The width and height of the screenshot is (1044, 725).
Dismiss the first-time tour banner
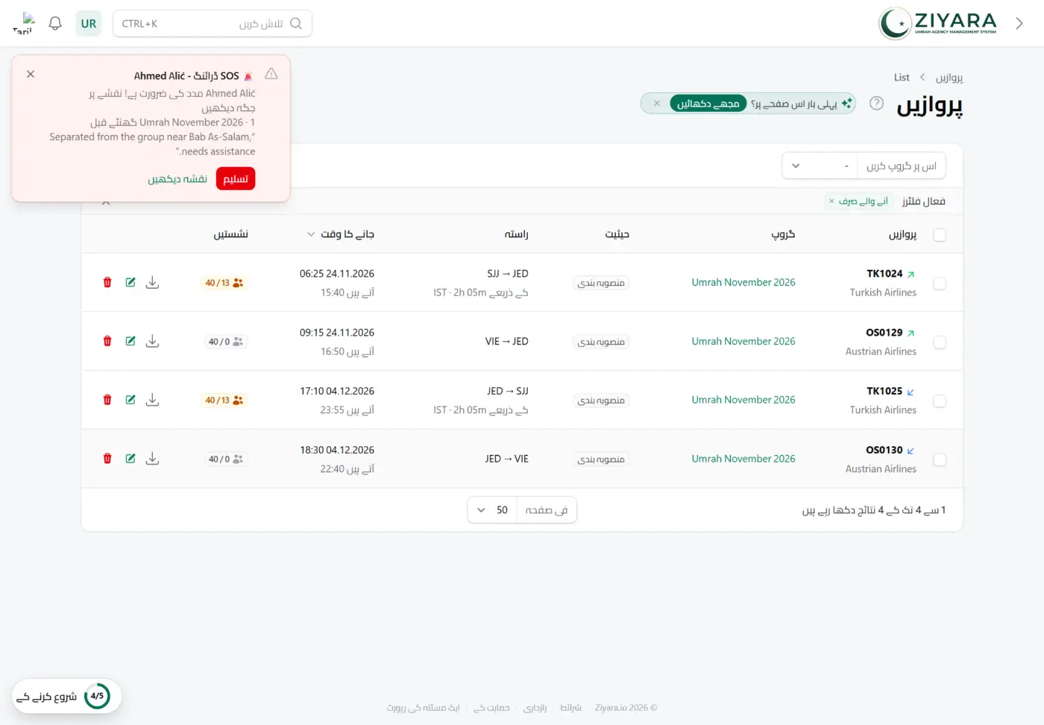pos(657,104)
